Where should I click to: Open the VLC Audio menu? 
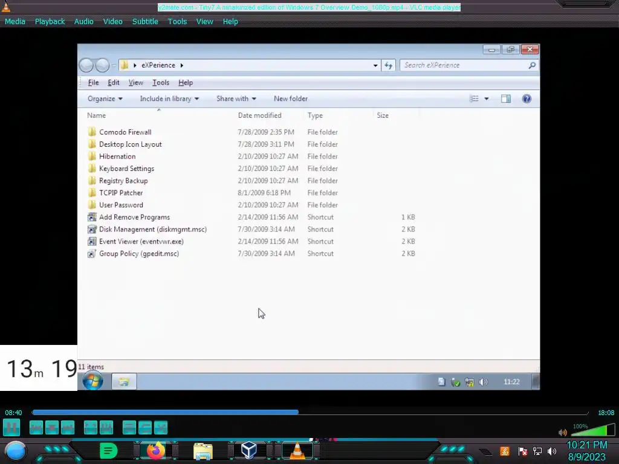tap(83, 22)
